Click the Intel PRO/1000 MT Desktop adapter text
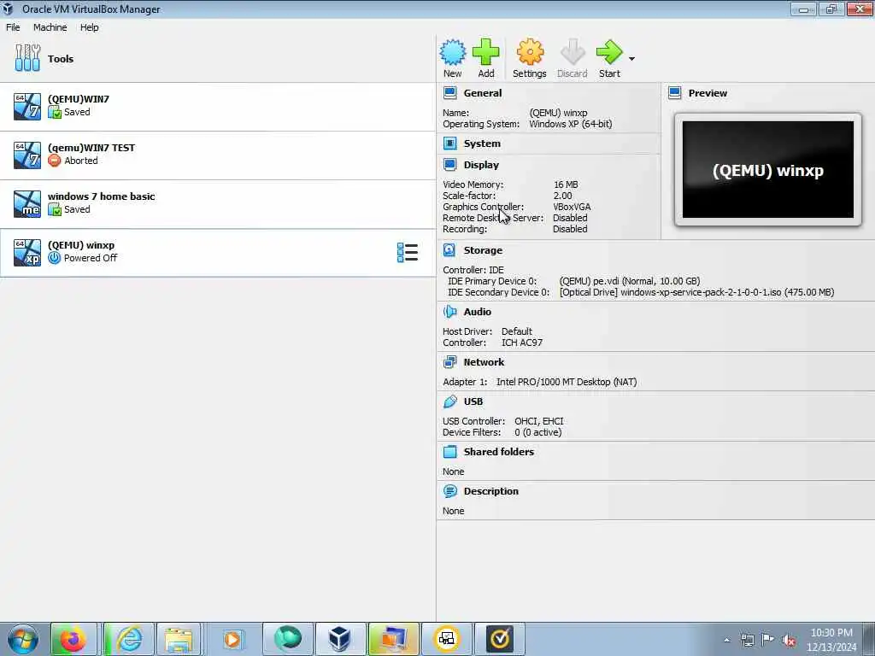The height and width of the screenshot is (656, 875). 567,382
